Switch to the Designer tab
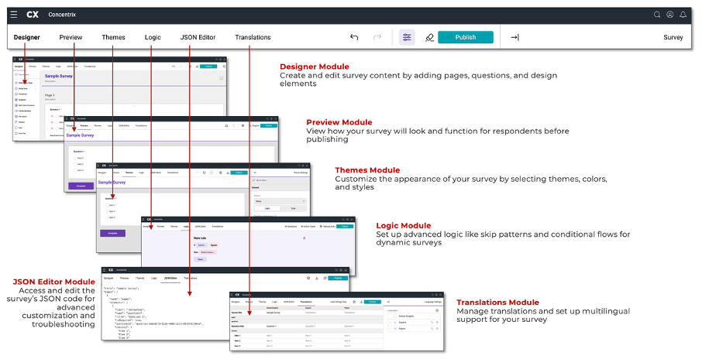The width and height of the screenshot is (702, 359). tap(27, 37)
